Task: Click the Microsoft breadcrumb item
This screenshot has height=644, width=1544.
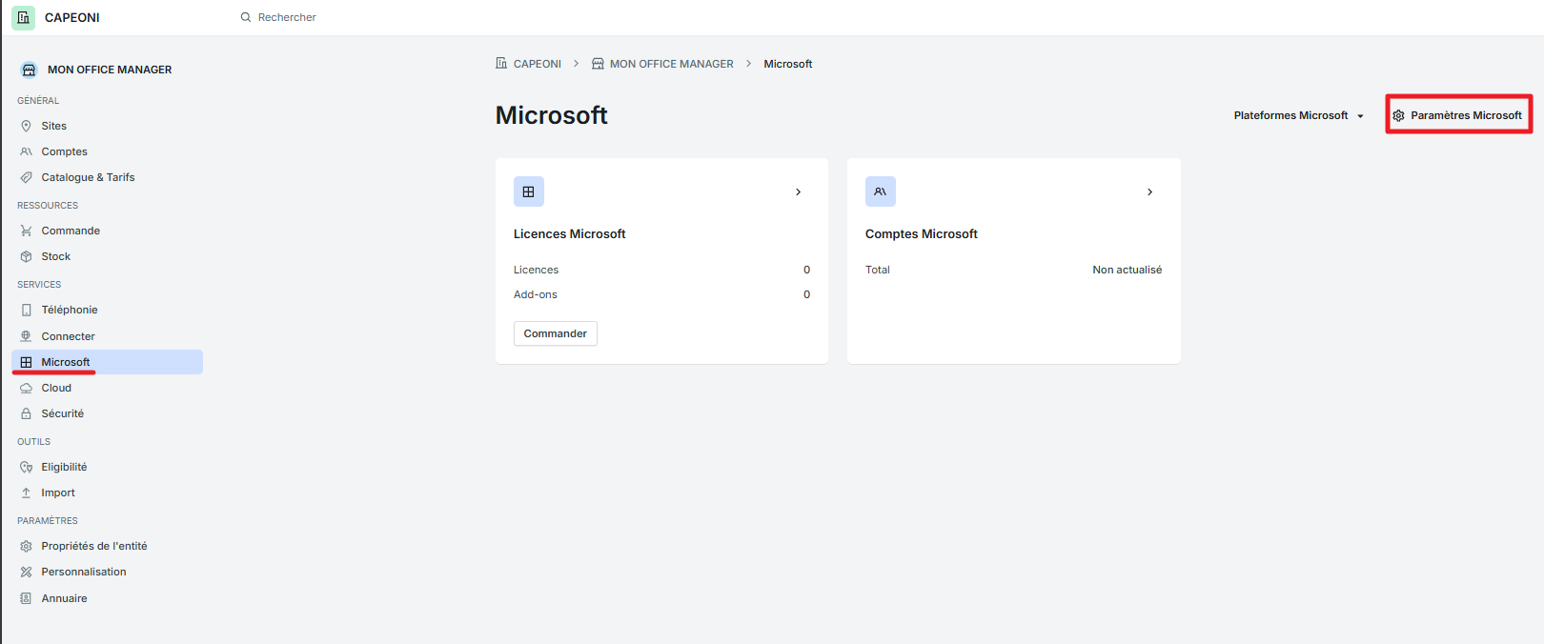Action: [x=788, y=64]
